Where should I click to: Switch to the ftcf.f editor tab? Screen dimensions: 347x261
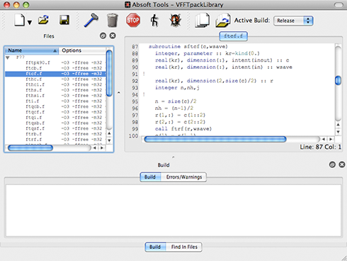[233, 36]
